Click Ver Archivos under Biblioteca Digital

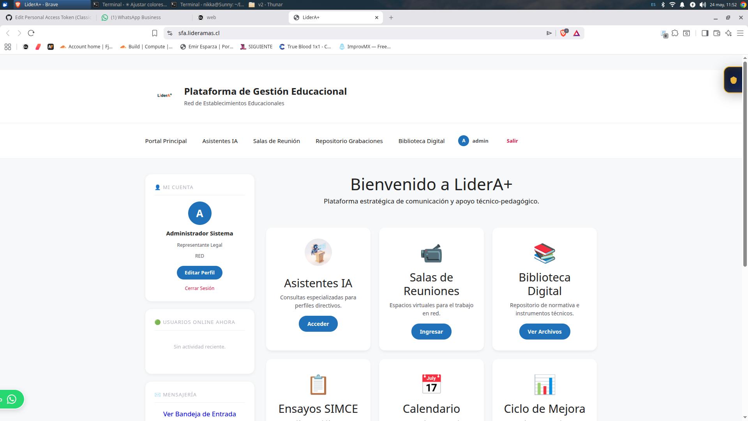pyautogui.click(x=544, y=332)
